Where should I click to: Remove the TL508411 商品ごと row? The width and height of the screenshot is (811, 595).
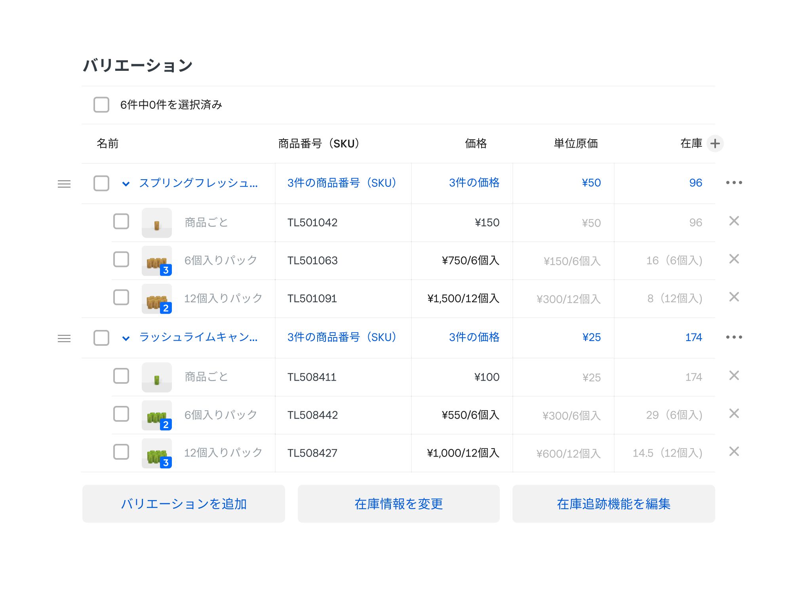click(x=734, y=376)
